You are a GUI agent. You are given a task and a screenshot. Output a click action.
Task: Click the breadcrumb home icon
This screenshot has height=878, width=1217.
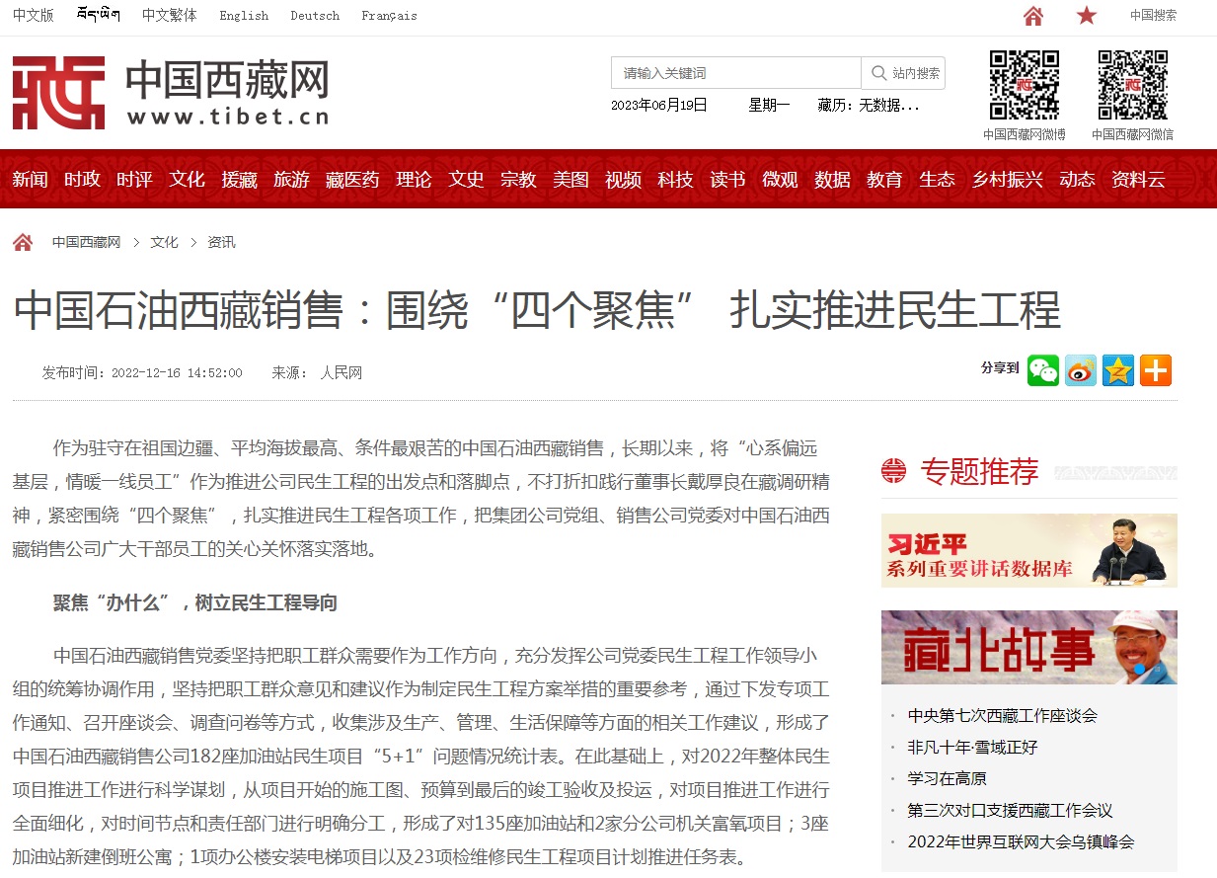click(x=23, y=242)
